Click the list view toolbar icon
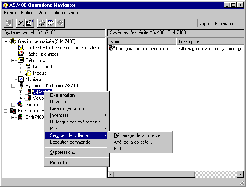Viewport: 246px width, 187px height. (x=51, y=23)
